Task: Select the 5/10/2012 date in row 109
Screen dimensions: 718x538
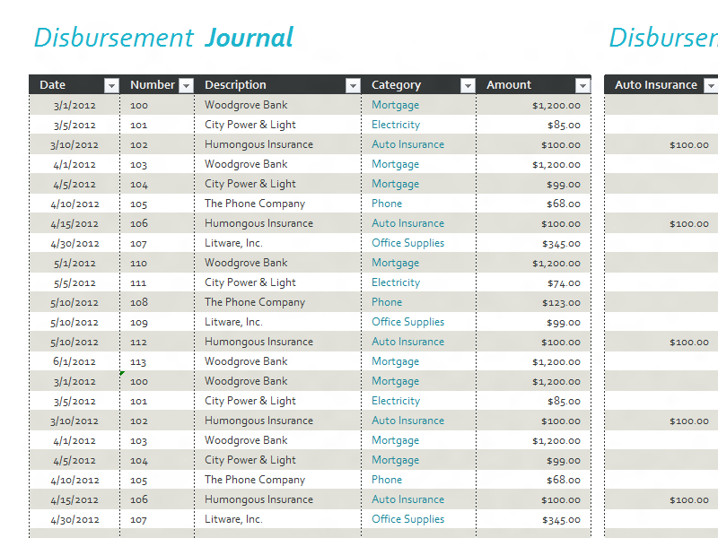Action: click(x=74, y=322)
